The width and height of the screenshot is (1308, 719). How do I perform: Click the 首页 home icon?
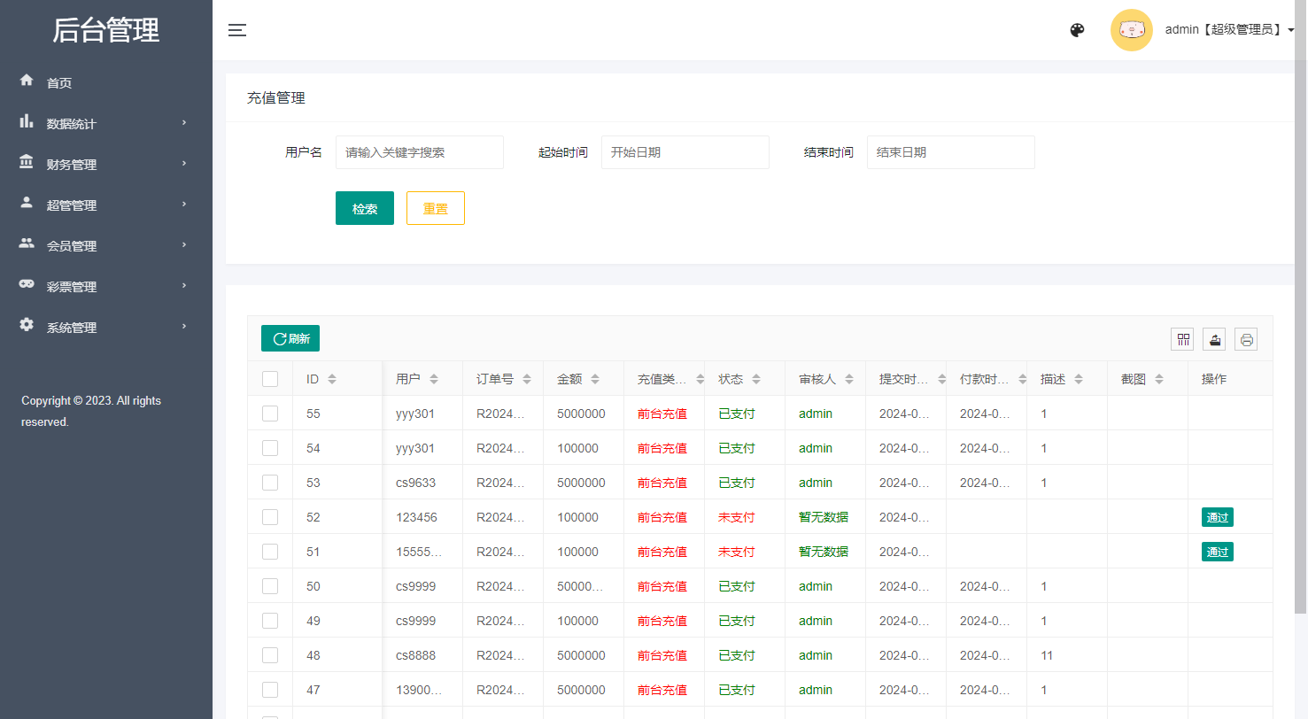pyautogui.click(x=27, y=81)
